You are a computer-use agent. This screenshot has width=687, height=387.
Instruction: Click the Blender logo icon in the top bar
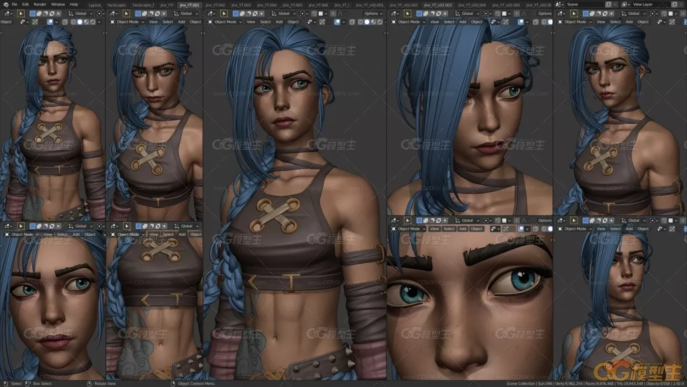5,5
